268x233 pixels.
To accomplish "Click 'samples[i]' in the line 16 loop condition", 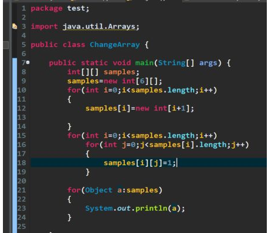I will [x=172, y=145].
